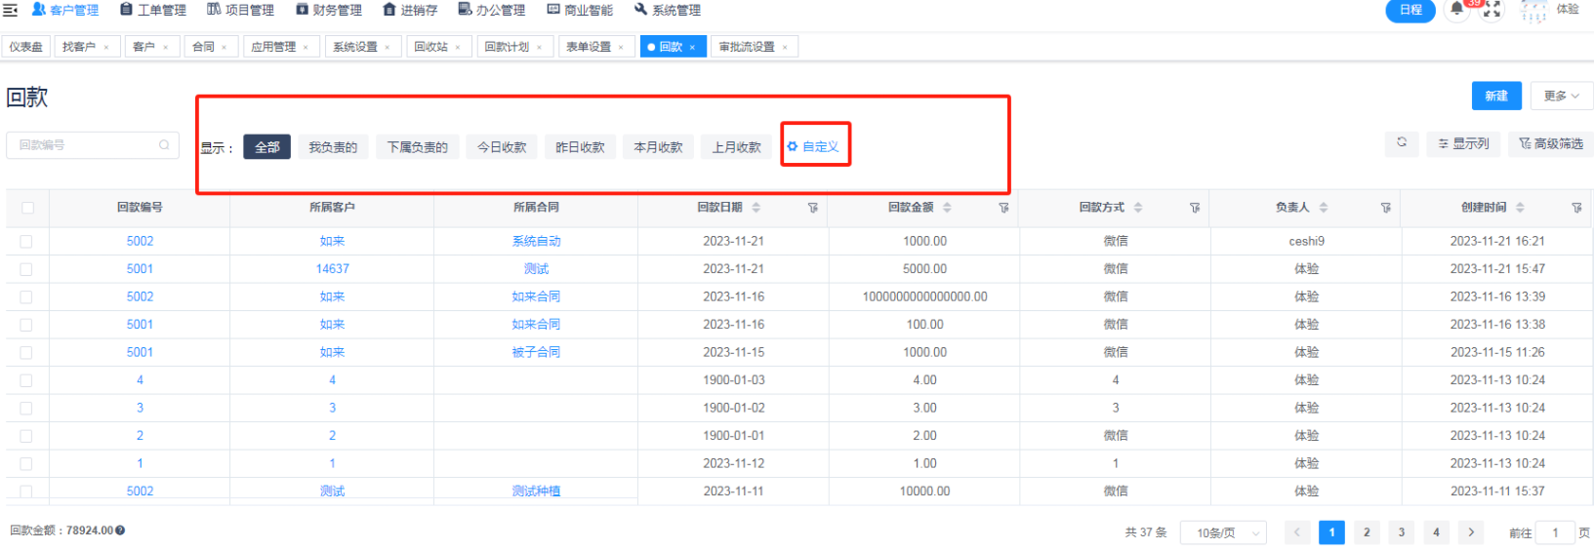The image size is (1594, 550).
Task: Go to page 4
Action: (1436, 532)
